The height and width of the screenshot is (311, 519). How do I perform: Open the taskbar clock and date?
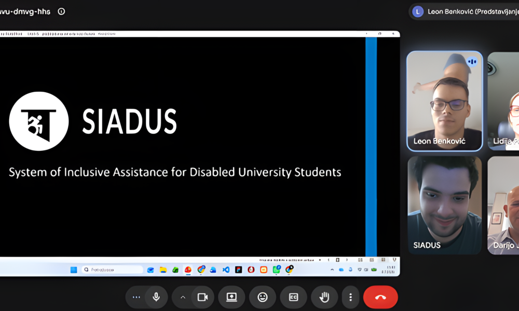pos(388,270)
